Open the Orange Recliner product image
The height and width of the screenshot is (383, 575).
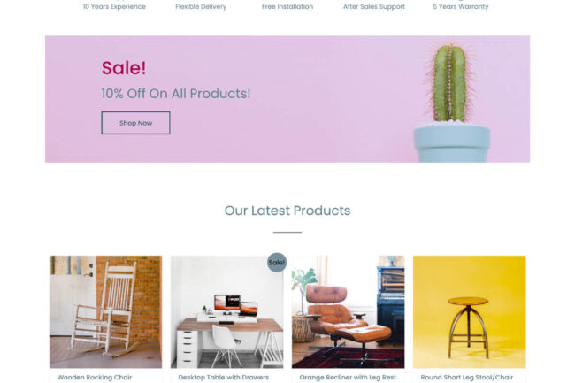(348, 311)
